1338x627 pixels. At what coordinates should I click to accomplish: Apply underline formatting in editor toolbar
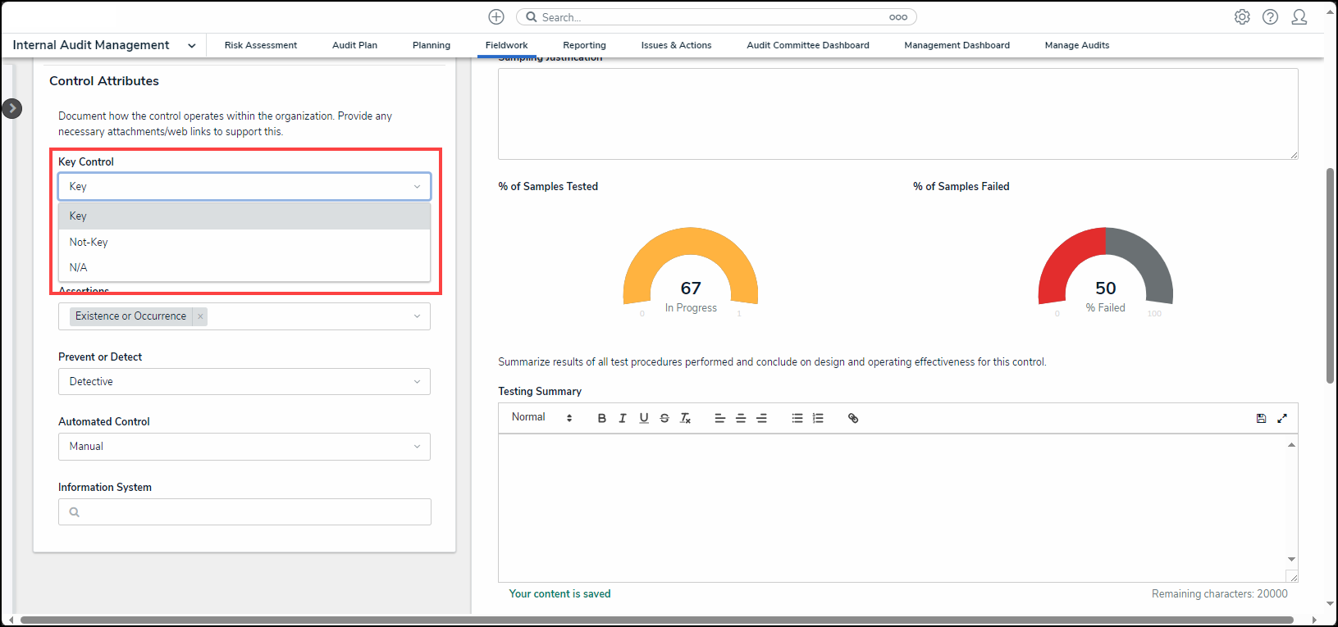[644, 418]
